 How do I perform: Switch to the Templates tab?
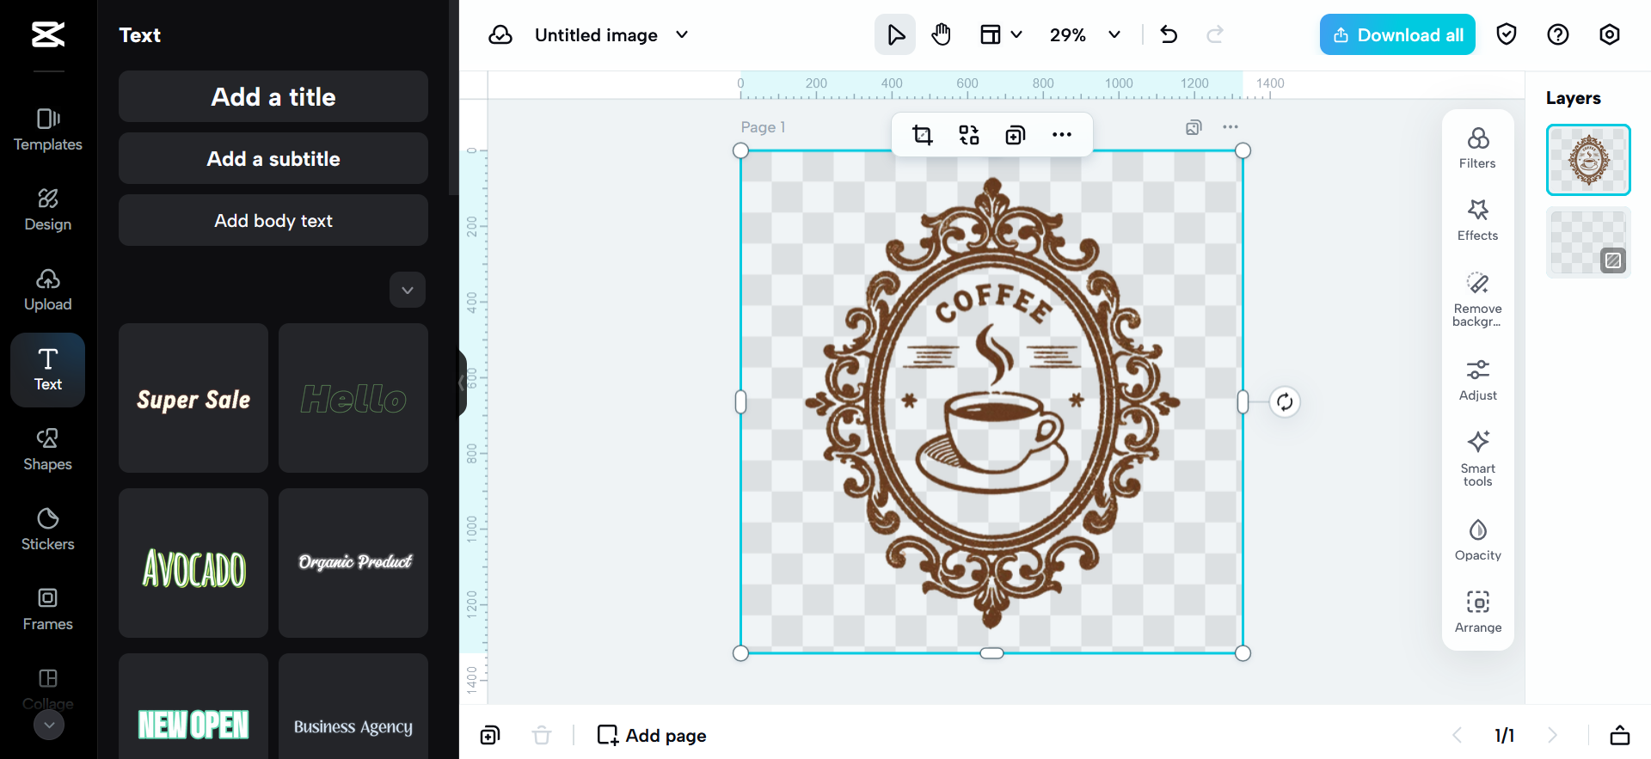[48, 129]
